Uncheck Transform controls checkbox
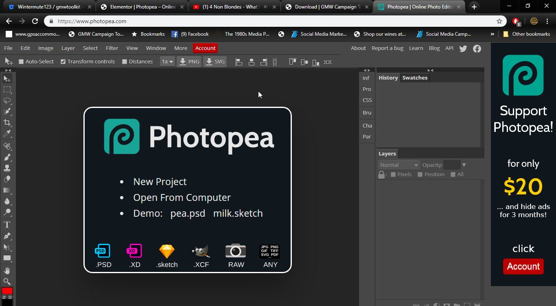556x306 pixels. 63,62
